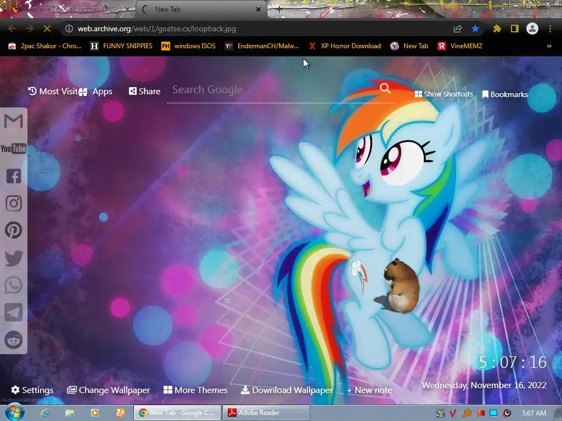Open the volume speaker tray icon
Image resolution: width=562 pixels, height=421 pixels.
tap(507, 413)
